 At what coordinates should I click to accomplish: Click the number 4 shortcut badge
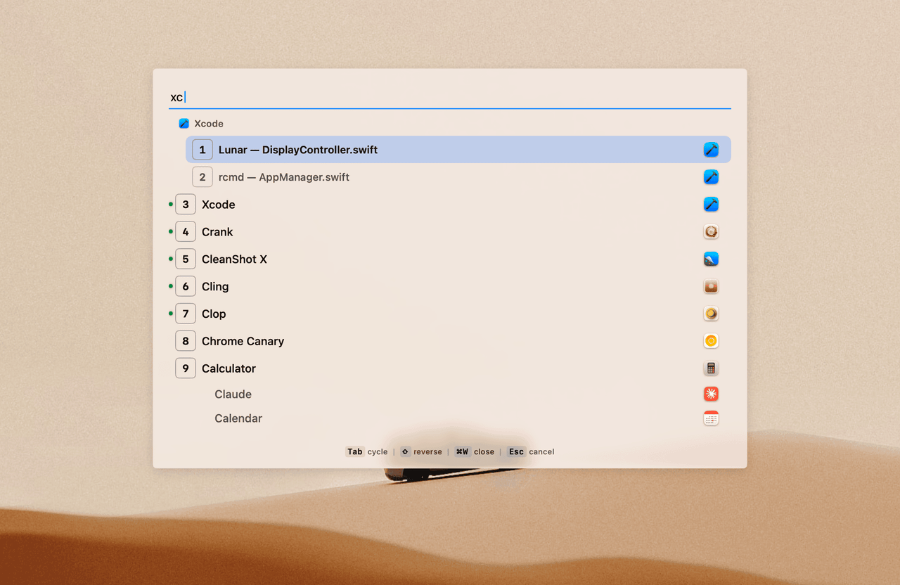point(186,232)
